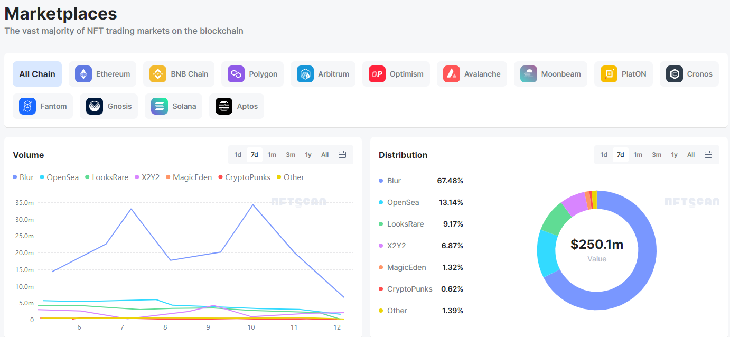Viewport: 730px width, 337px height.
Task: Toggle OpenSea series in Volume legend
Action: coord(59,177)
